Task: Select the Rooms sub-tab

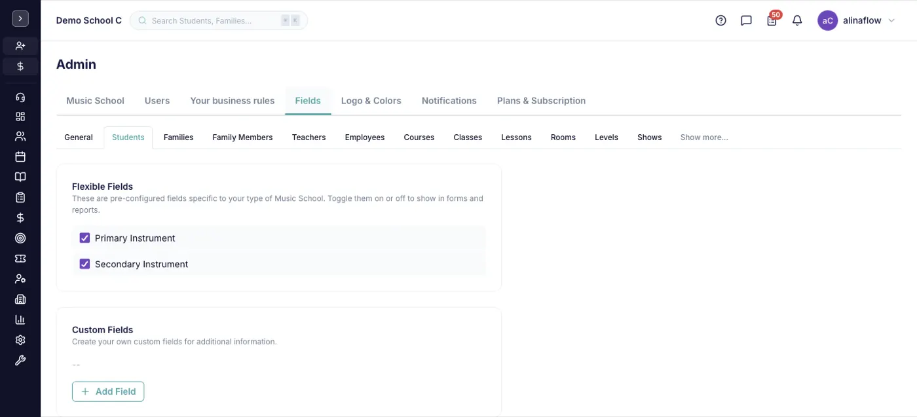Action: click(x=563, y=137)
